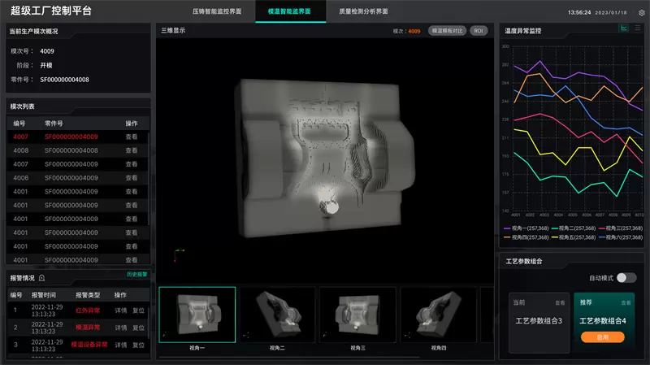Click the 3D axis gizmo in viewer
This screenshot has height=365, width=650.
point(177,254)
